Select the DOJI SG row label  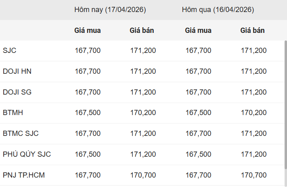(x=17, y=92)
